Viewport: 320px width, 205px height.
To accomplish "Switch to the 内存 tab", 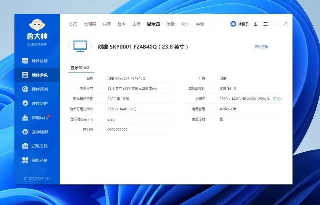I will pyautogui.click(x=107, y=24).
